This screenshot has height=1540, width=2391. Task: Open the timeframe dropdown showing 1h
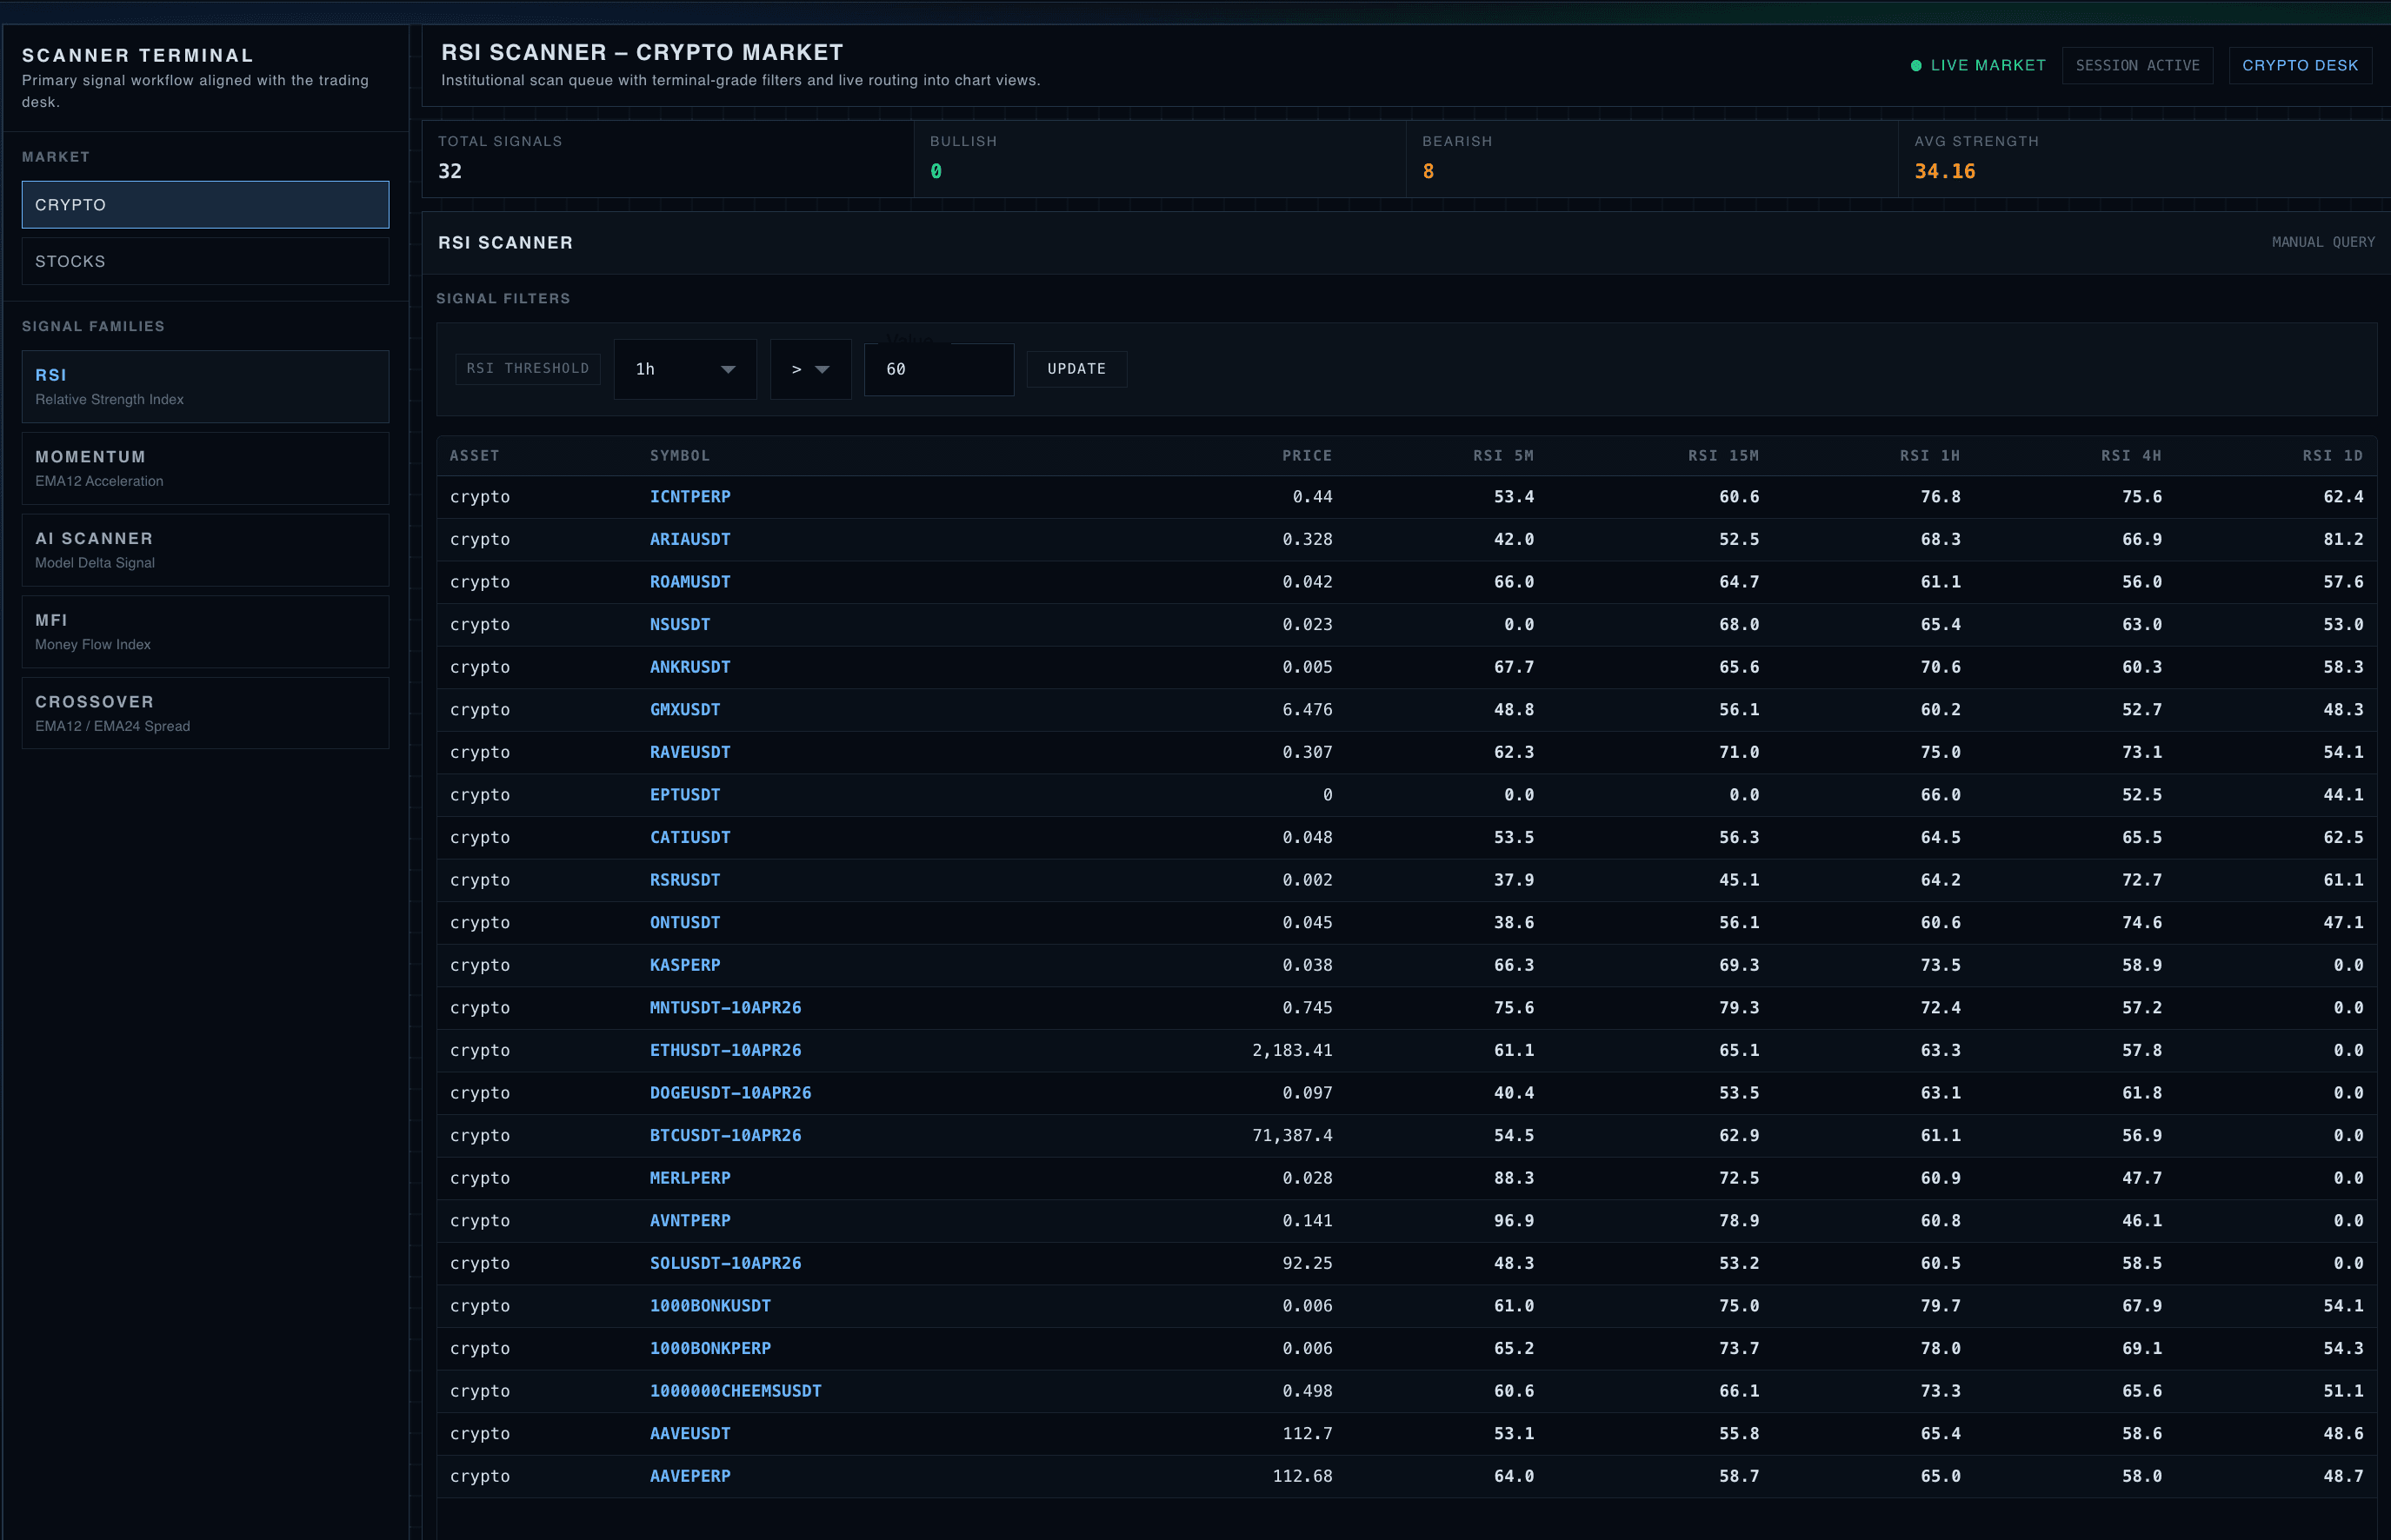pos(684,369)
